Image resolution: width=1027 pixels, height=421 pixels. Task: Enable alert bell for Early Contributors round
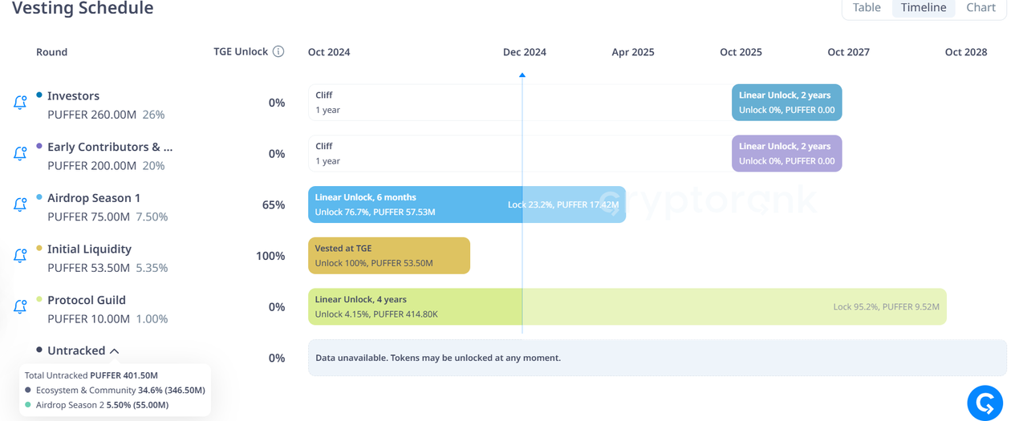pyautogui.click(x=20, y=153)
